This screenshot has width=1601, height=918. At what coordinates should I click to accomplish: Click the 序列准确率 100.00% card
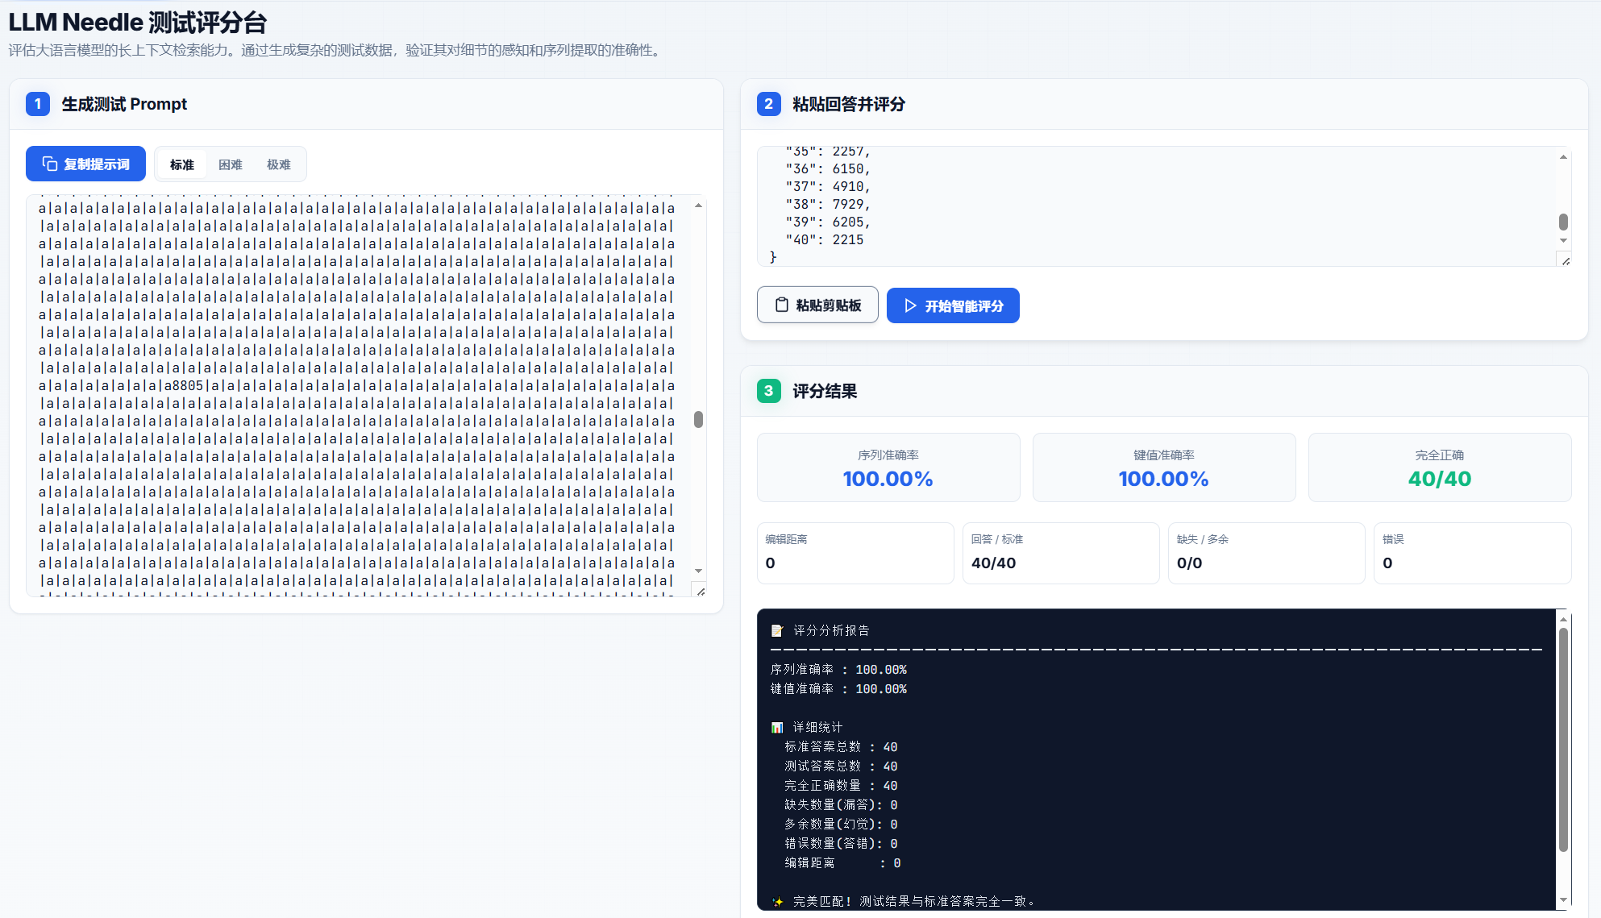tap(888, 467)
